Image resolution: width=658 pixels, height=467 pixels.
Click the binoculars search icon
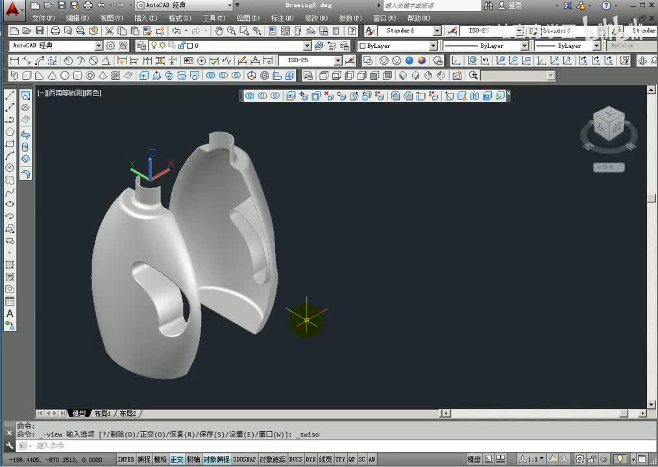click(489, 5)
